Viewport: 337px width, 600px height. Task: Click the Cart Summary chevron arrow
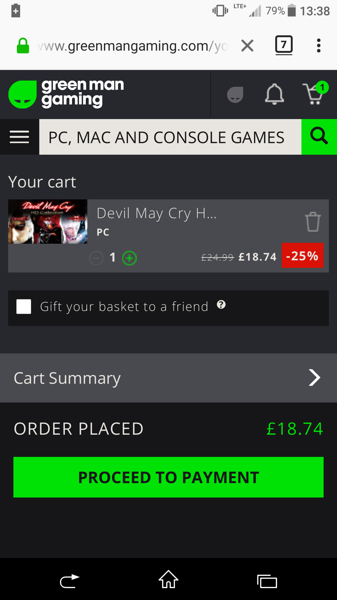[x=315, y=377]
